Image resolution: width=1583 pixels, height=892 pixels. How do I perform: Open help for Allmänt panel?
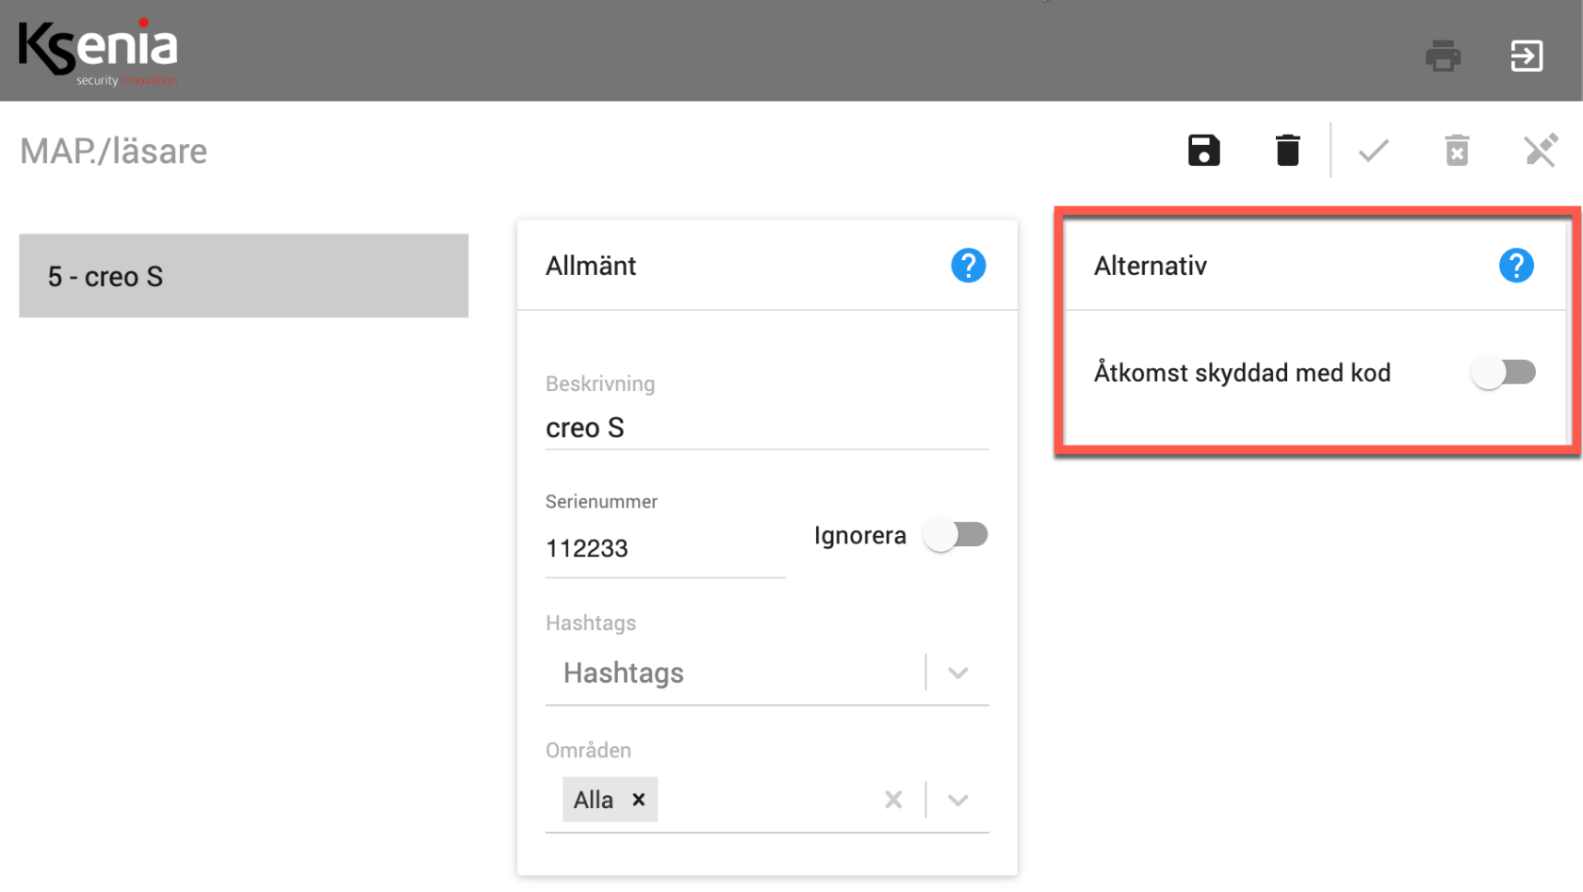click(x=968, y=266)
